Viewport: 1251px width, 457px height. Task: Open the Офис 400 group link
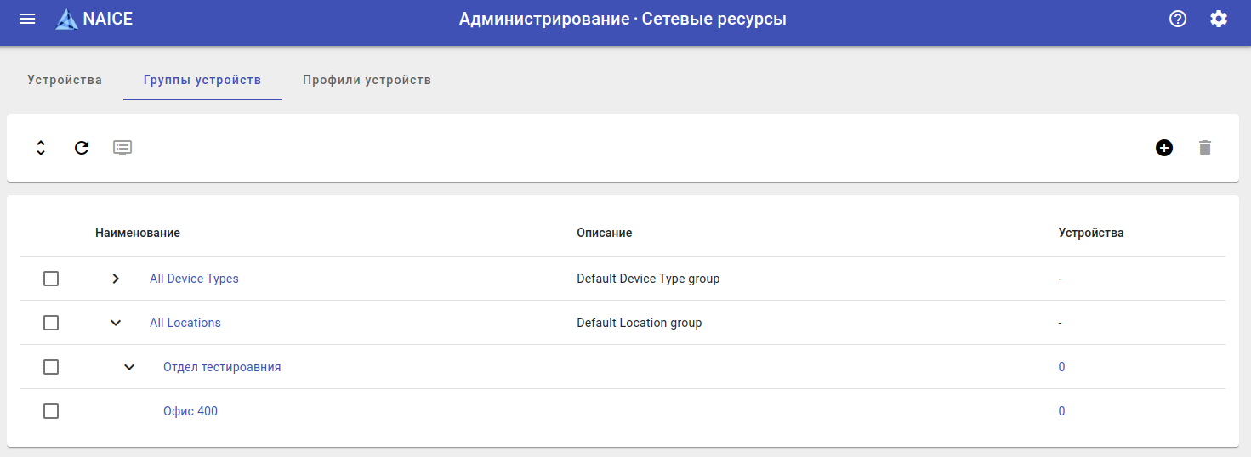click(x=190, y=411)
